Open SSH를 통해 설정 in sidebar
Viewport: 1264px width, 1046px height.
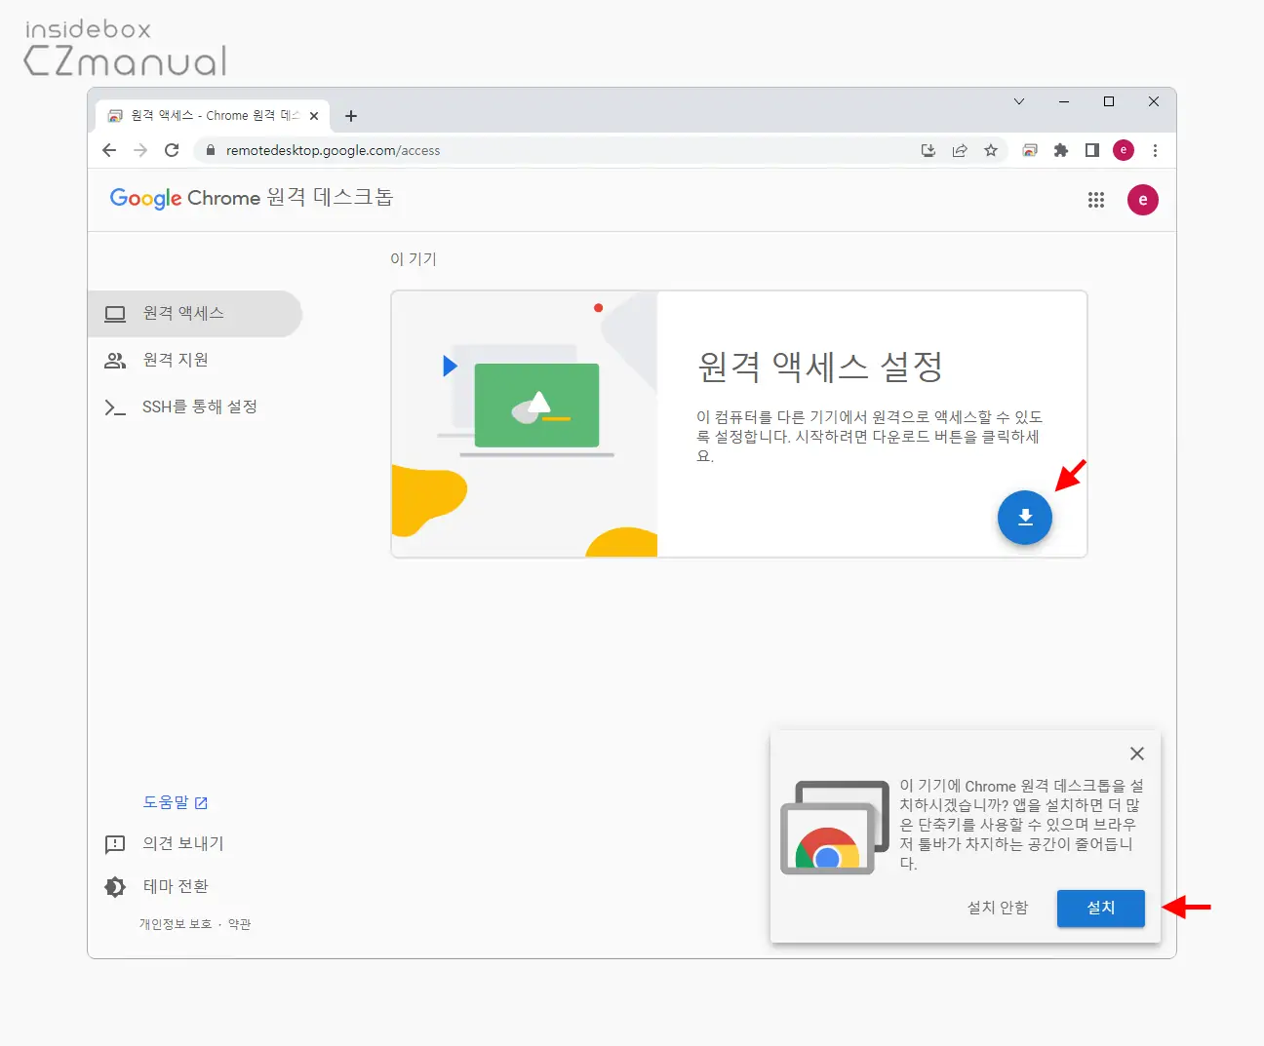pyautogui.click(x=195, y=407)
